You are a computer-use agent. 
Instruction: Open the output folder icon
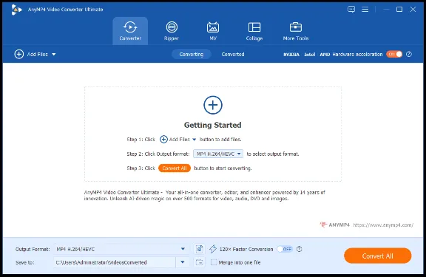pos(199,262)
